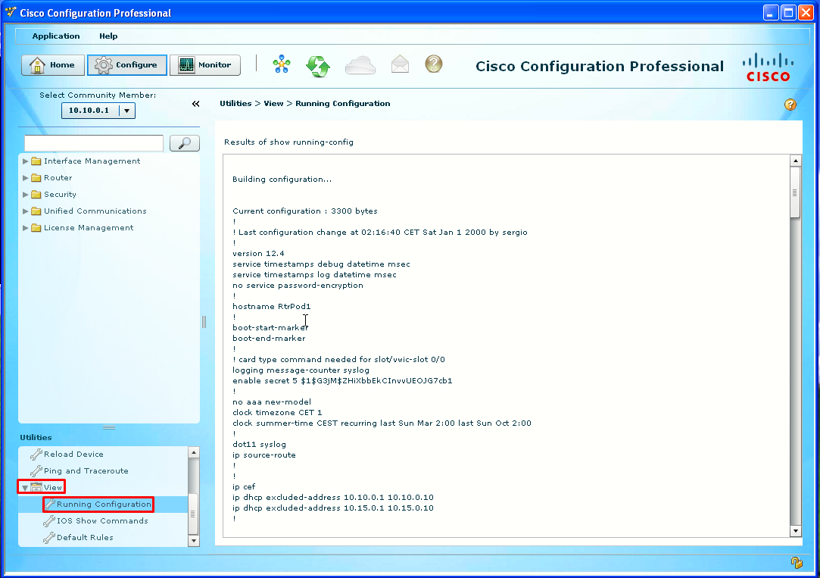This screenshot has width=820, height=578.
Task: Click the orange help icon beside breadcrumb
Action: pyautogui.click(x=790, y=104)
